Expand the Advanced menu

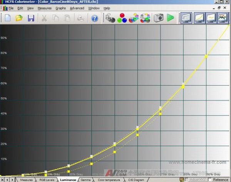pos(77,8)
